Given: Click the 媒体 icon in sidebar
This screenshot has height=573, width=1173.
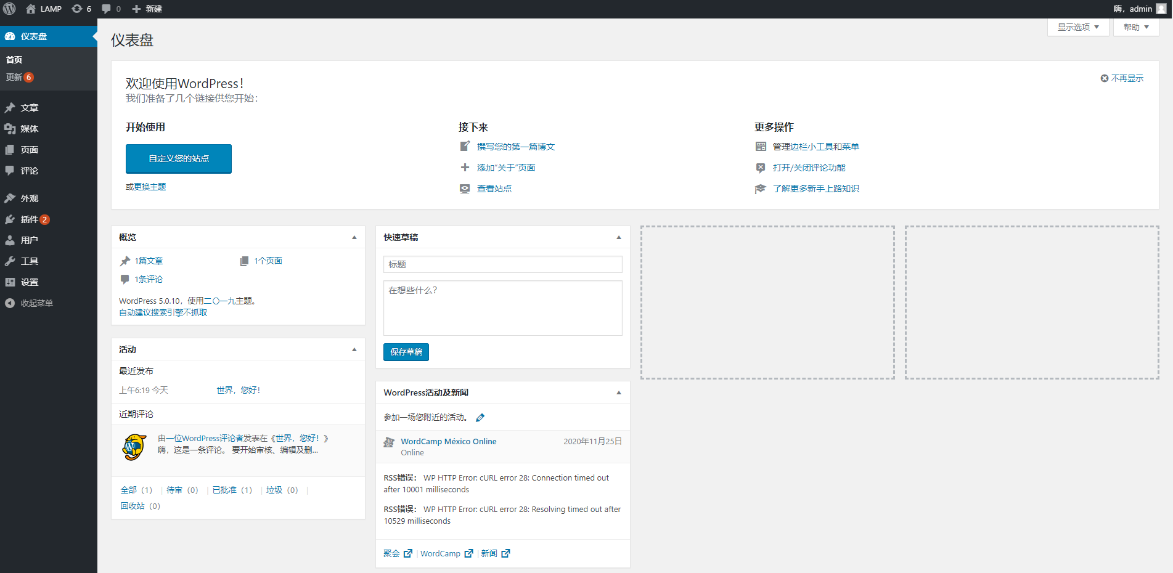Looking at the screenshot, I should (x=10, y=129).
